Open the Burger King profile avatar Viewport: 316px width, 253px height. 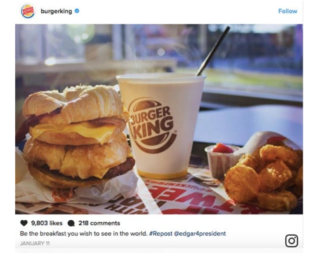pos(28,11)
